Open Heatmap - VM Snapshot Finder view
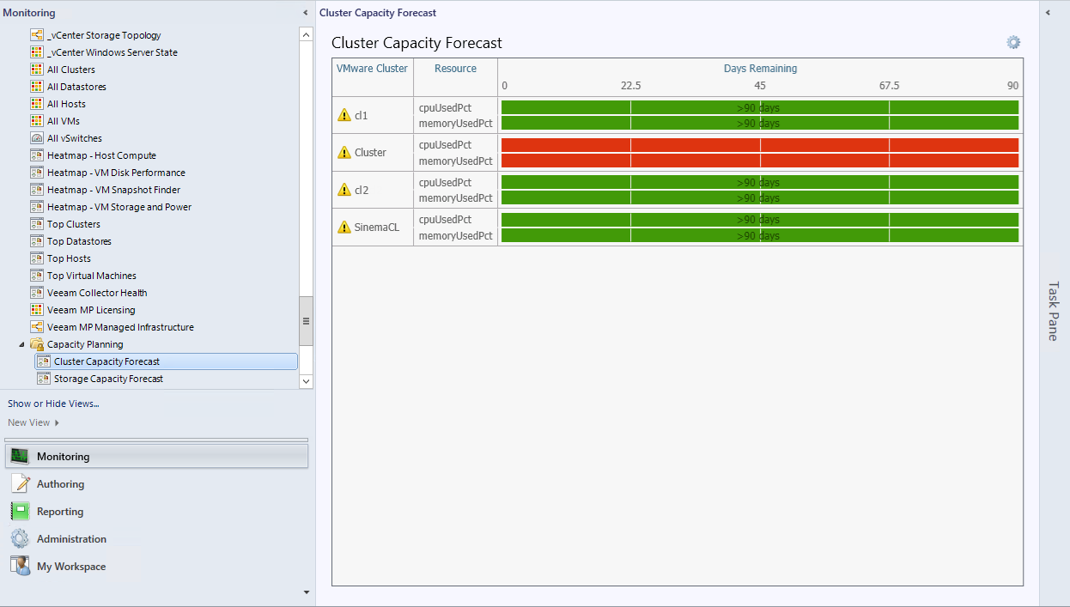This screenshot has width=1070, height=607. coord(113,190)
